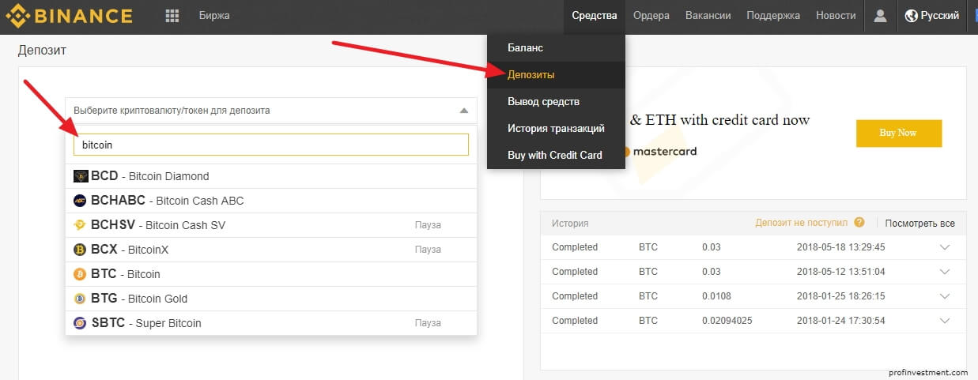978x380 pixels.
Task: Select Баланс from the dropdown menu
Action: 556,47
